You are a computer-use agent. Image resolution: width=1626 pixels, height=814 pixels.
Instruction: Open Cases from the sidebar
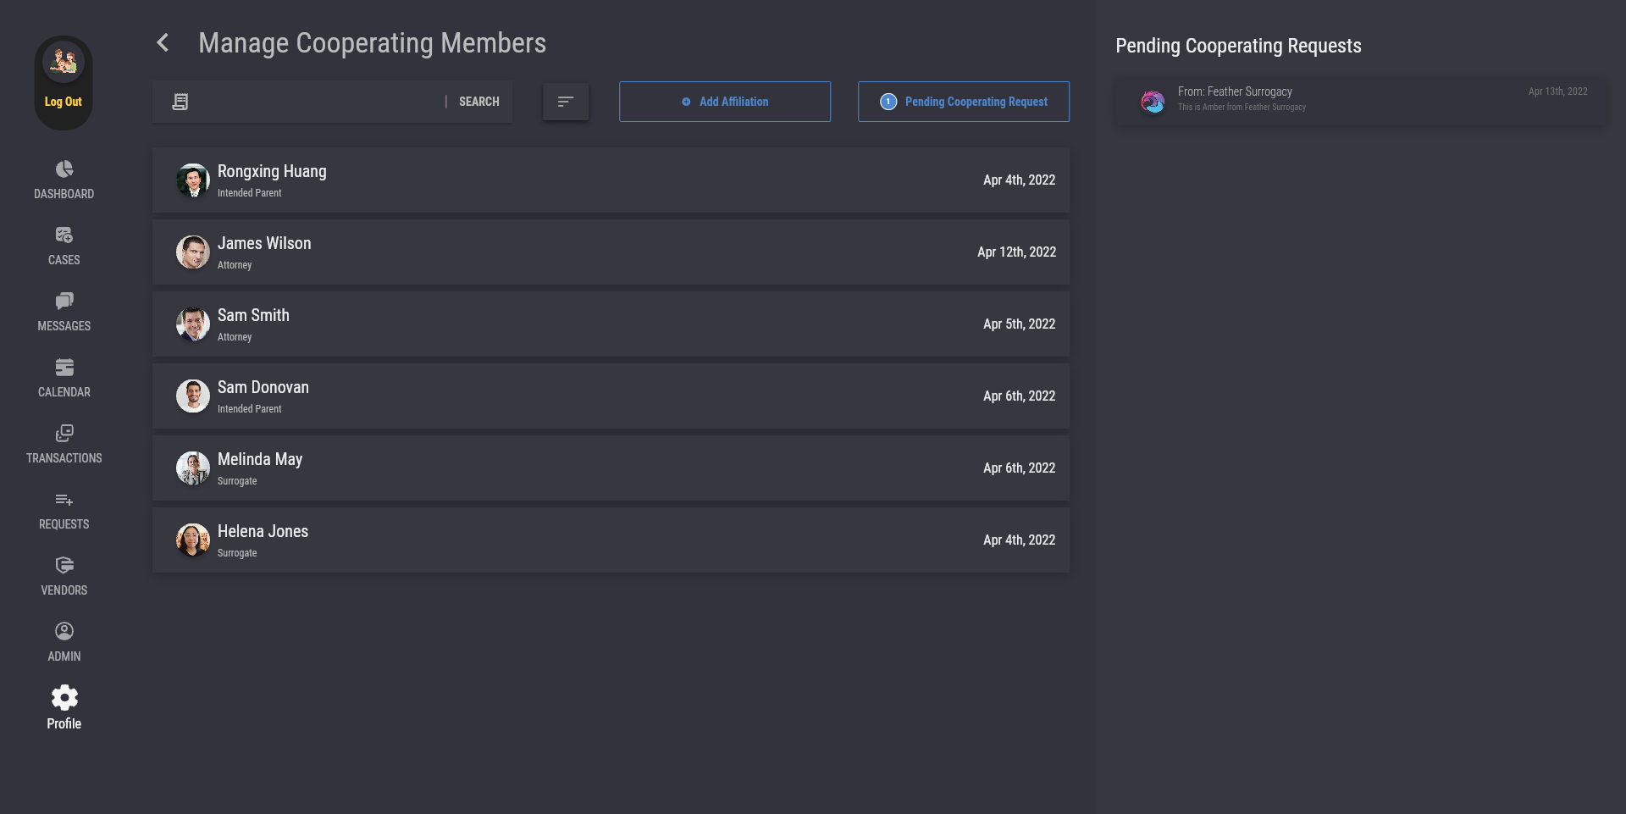point(64,235)
